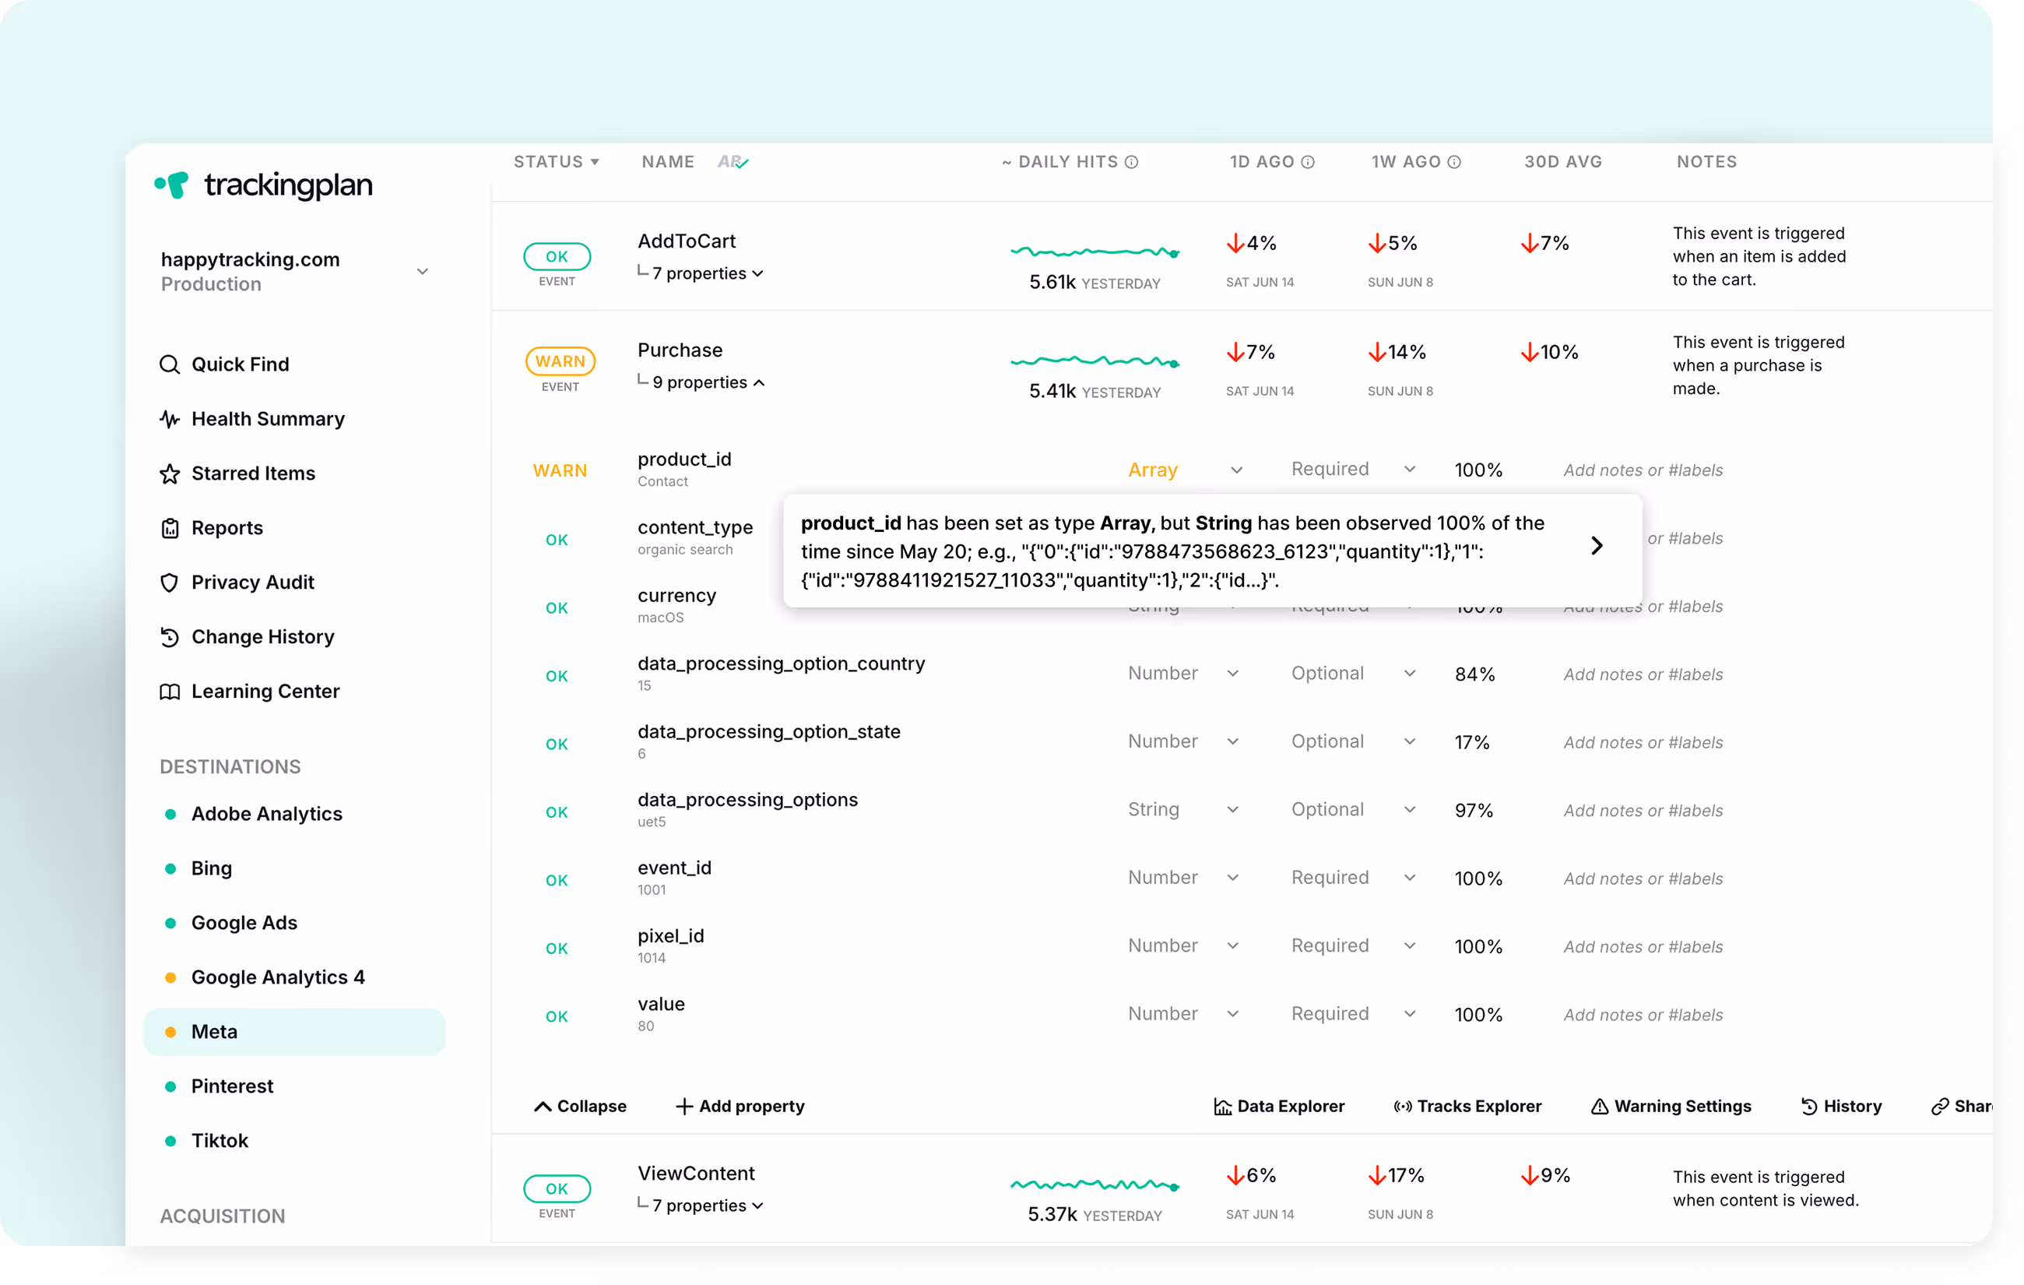Viewport: 2024px width, 1285px height.
Task: Click the Privacy Audit shield icon
Action: [x=170, y=582]
